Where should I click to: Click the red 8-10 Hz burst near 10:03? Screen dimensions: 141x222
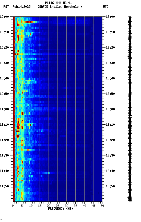coord(28,22)
